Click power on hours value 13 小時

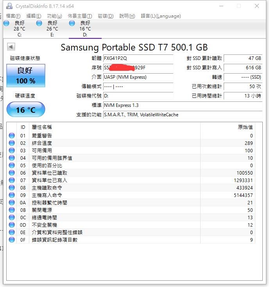click(243, 96)
